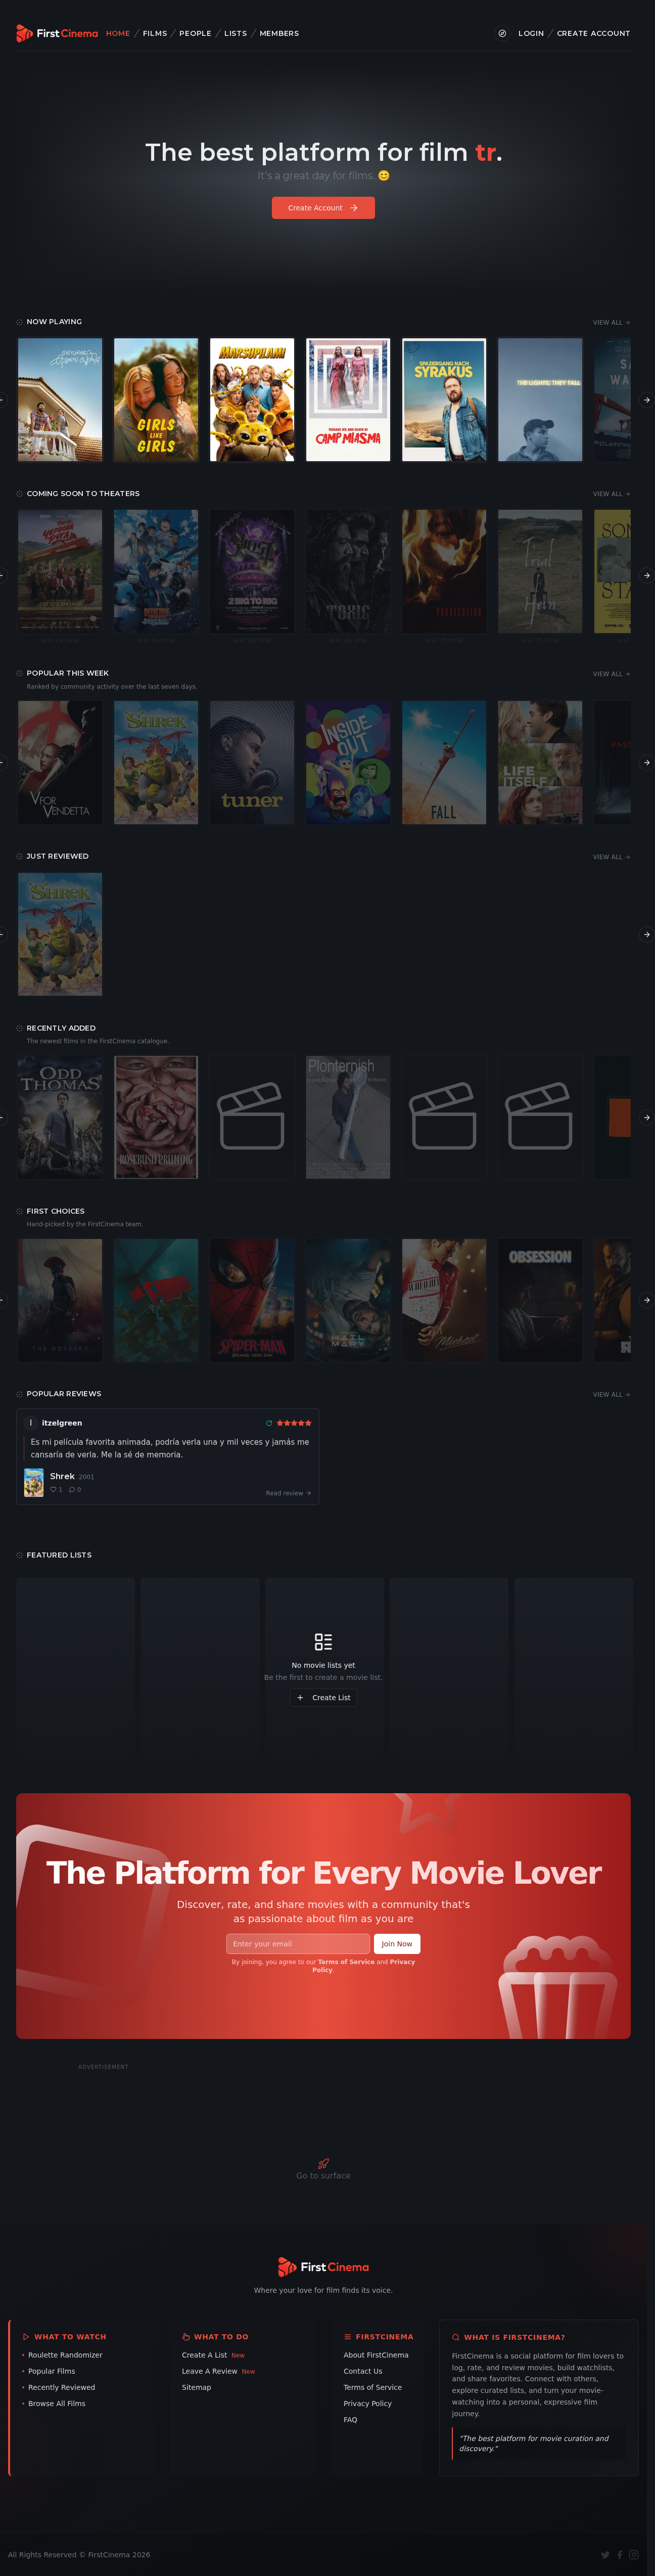Screen dimensions: 655x2576
Task: Open the Instagram icon in the footer
Action: coord(633,2555)
